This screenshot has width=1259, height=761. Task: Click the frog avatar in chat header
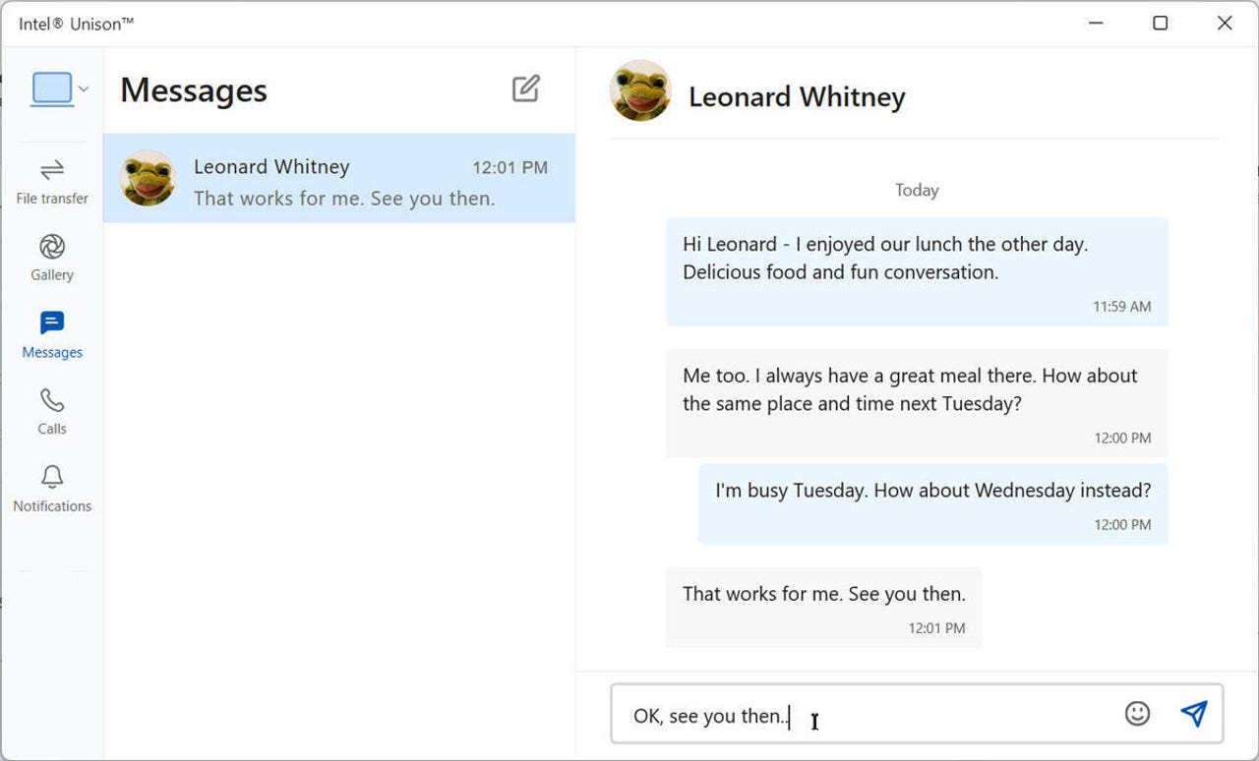640,90
